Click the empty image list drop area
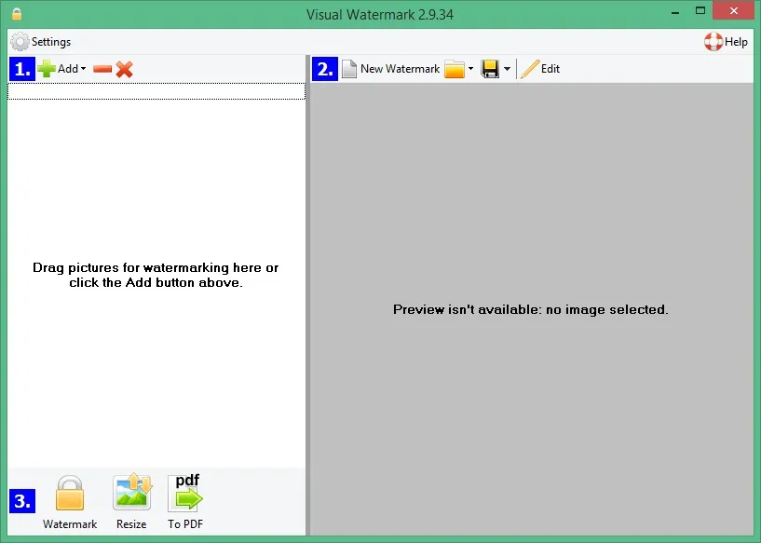 click(156, 275)
